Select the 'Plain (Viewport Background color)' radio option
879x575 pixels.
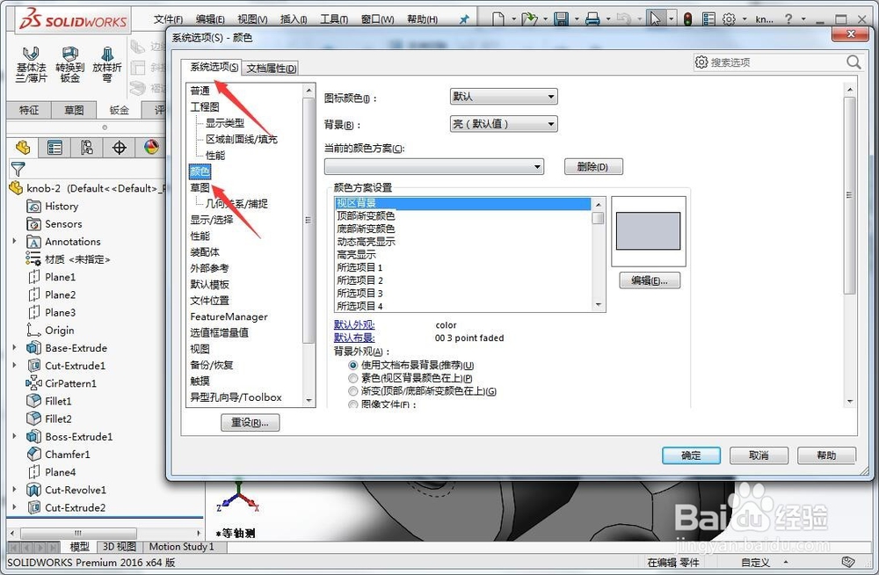[353, 378]
